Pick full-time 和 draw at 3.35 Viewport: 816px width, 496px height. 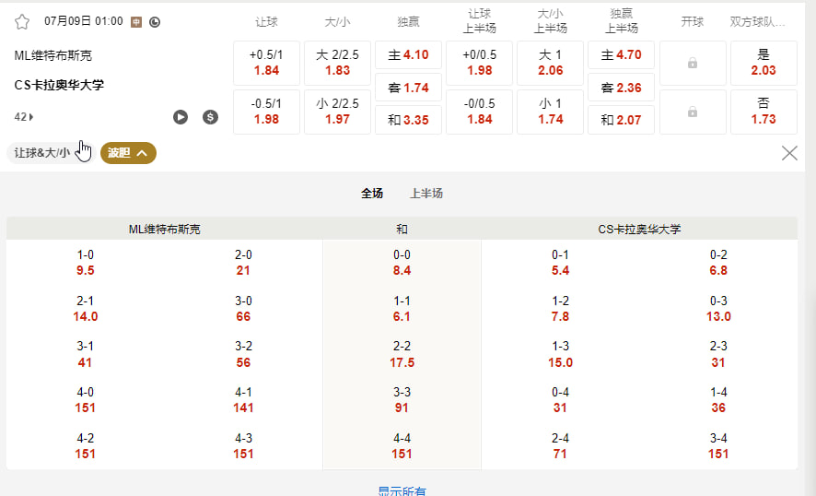tap(409, 120)
